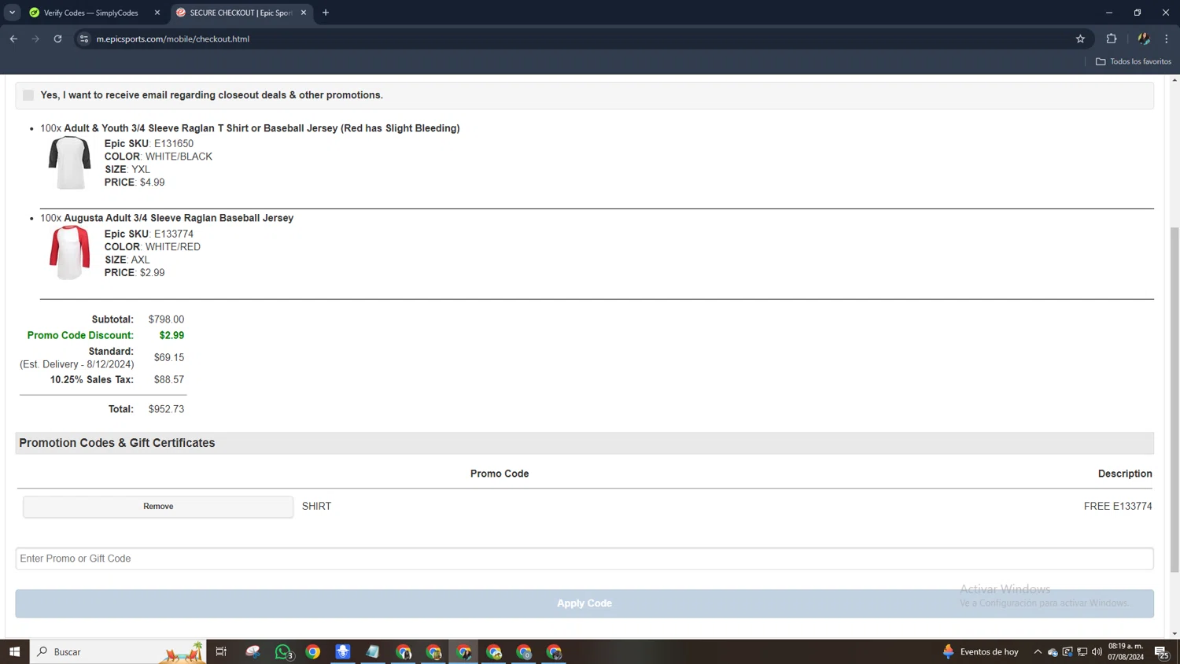
Task: Open the Todos los favoritos bookmarks folder
Action: [x=1134, y=61]
